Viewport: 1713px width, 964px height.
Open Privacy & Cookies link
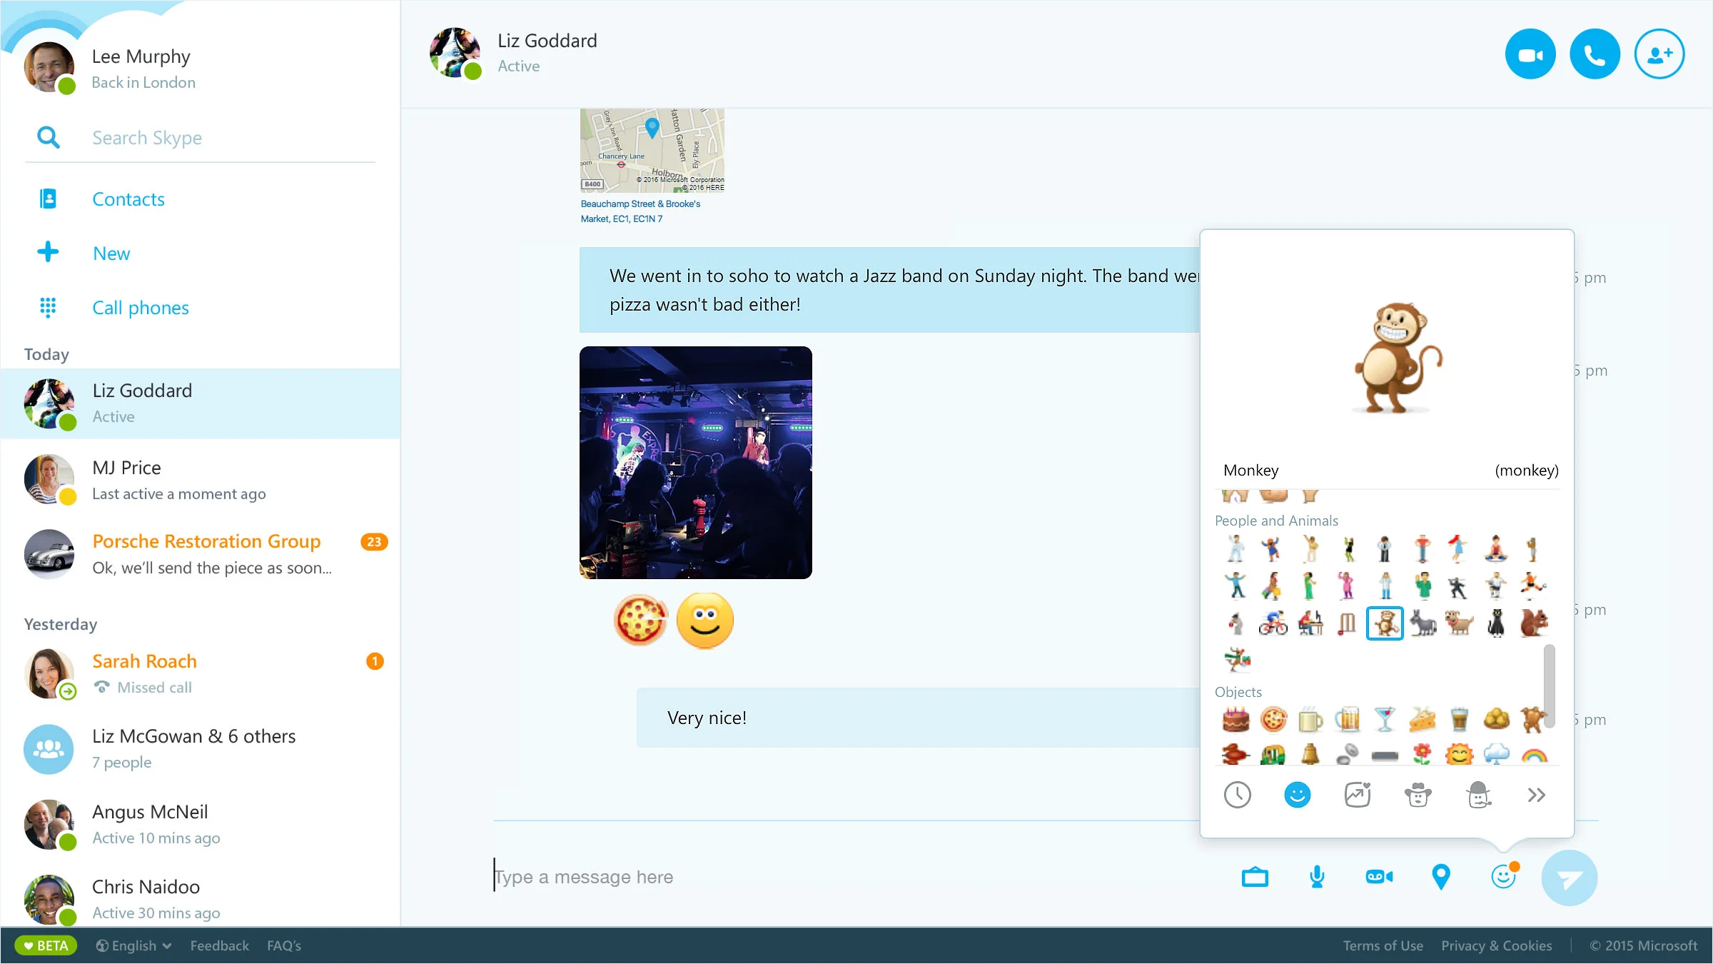tap(1496, 945)
